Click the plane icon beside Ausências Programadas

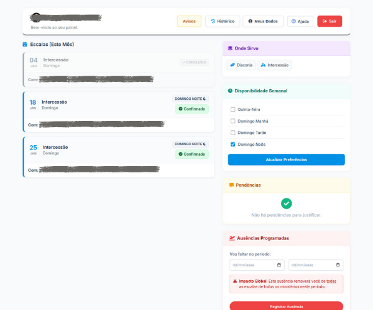pos(232,237)
